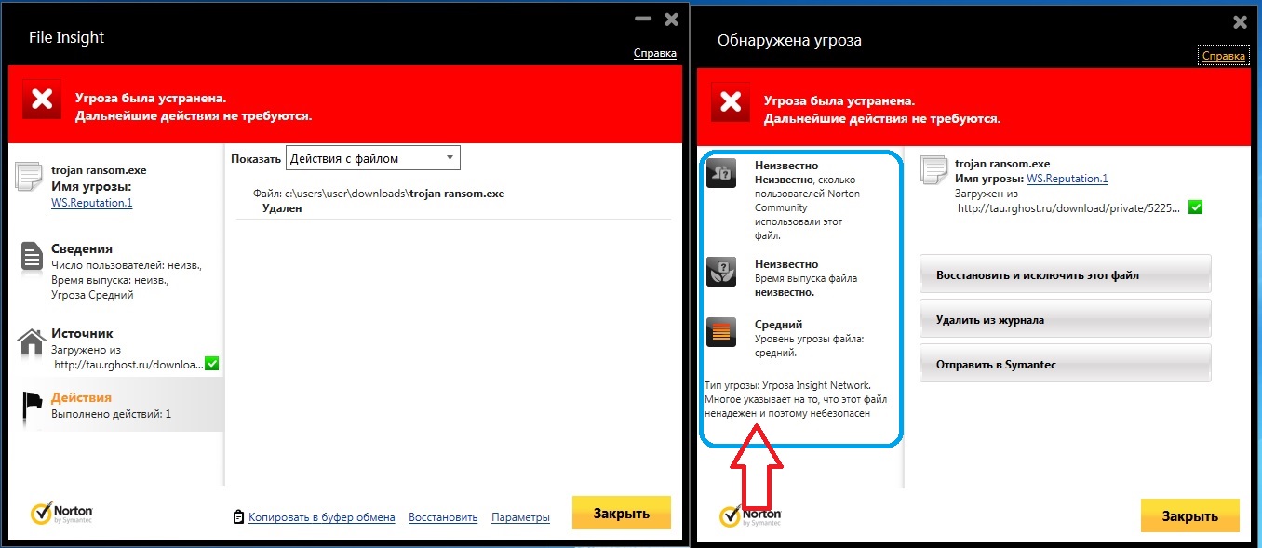Click Справка link in Обнаружена угроза window
This screenshot has width=1262, height=548.
click(1223, 56)
